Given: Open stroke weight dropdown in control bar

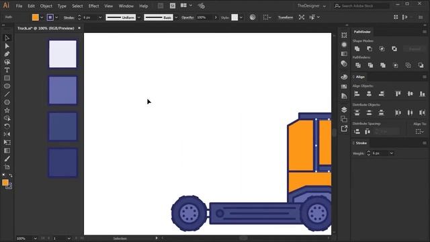Looking at the screenshot, I should pos(100,17).
